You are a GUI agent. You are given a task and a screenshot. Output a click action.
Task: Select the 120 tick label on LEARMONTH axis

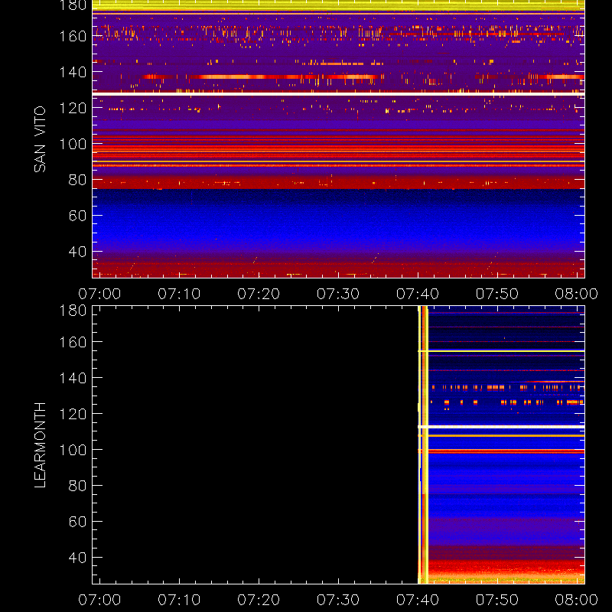(x=73, y=414)
